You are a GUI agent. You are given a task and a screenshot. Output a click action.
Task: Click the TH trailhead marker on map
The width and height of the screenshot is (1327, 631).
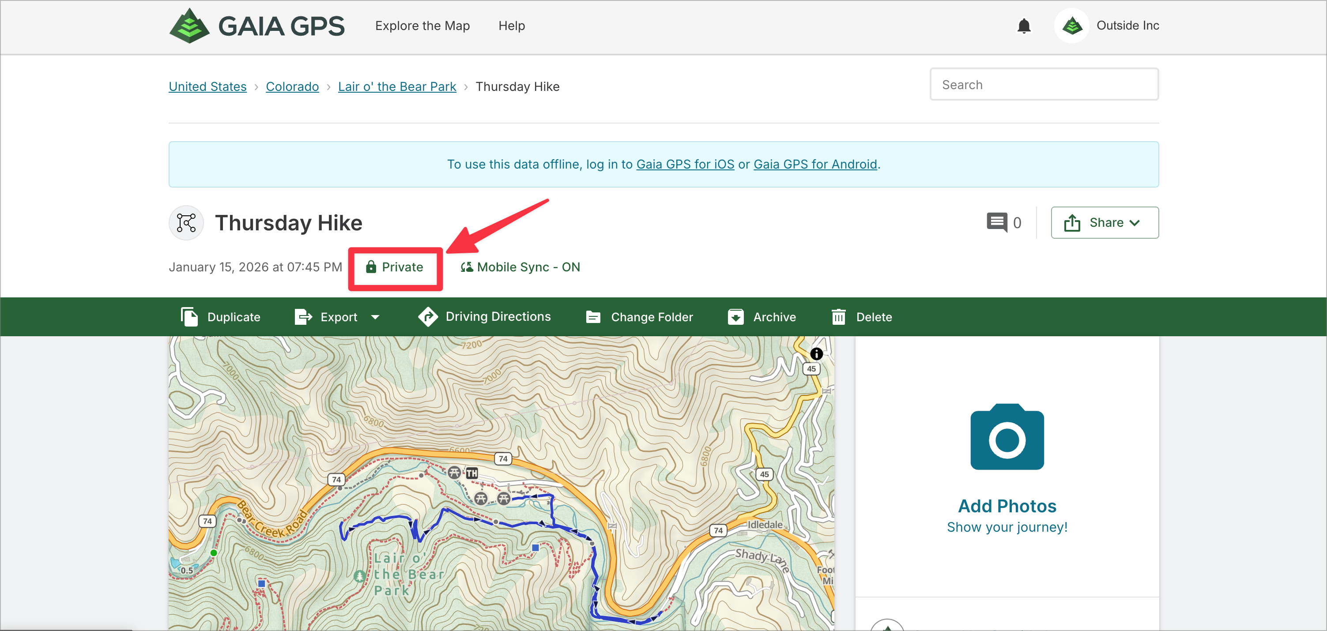(x=471, y=473)
